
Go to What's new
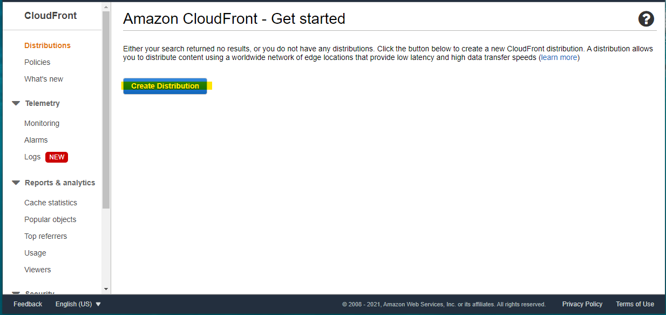pos(44,79)
